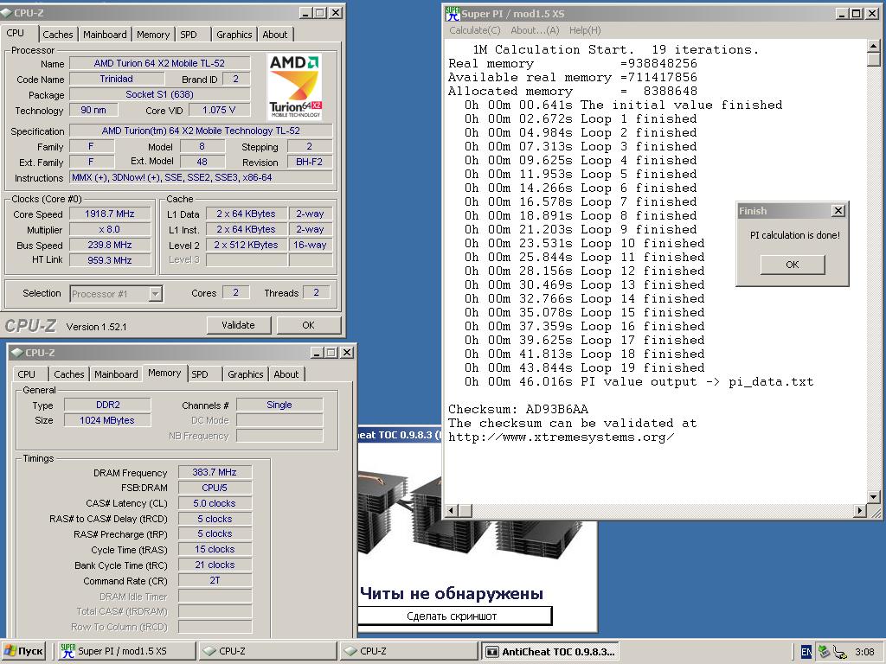The width and height of the screenshot is (886, 664).
Task: Click the CAS# Latency value 5.0 clocks
Action: click(x=215, y=503)
